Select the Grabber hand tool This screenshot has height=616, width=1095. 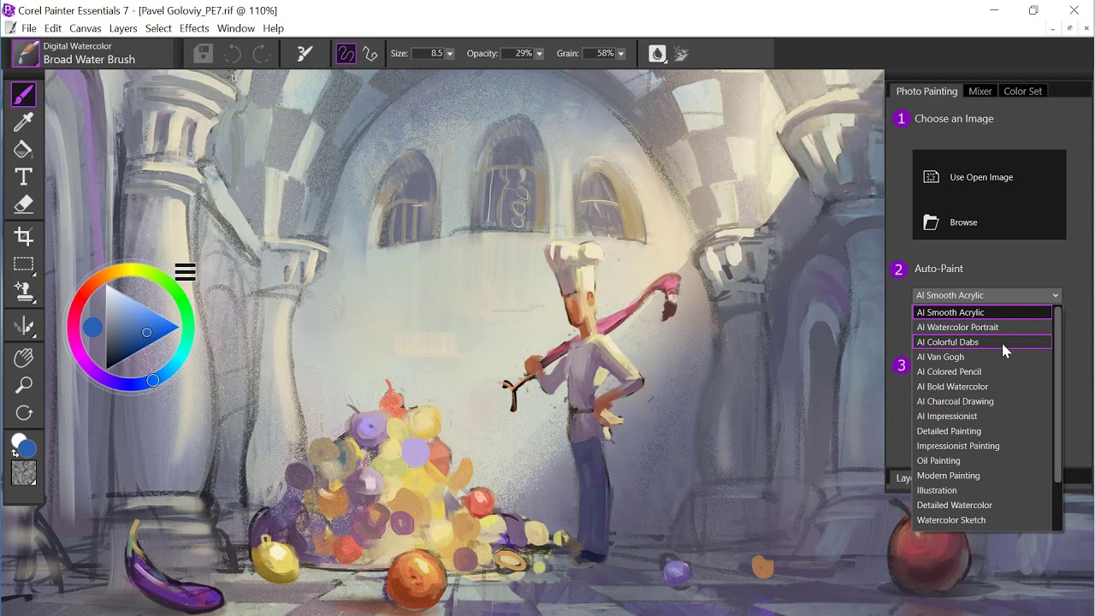click(x=23, y=358)
